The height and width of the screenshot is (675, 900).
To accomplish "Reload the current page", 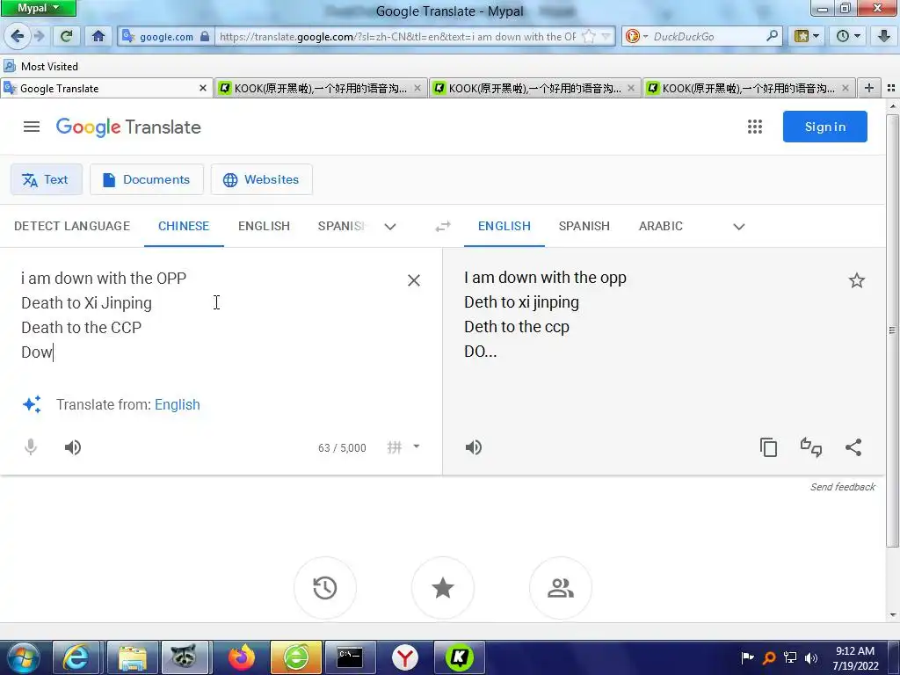I will click(67, 36).
